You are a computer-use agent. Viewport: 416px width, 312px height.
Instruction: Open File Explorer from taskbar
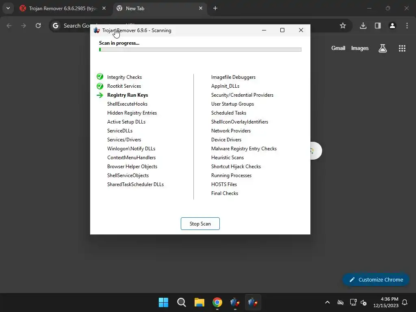199,302
